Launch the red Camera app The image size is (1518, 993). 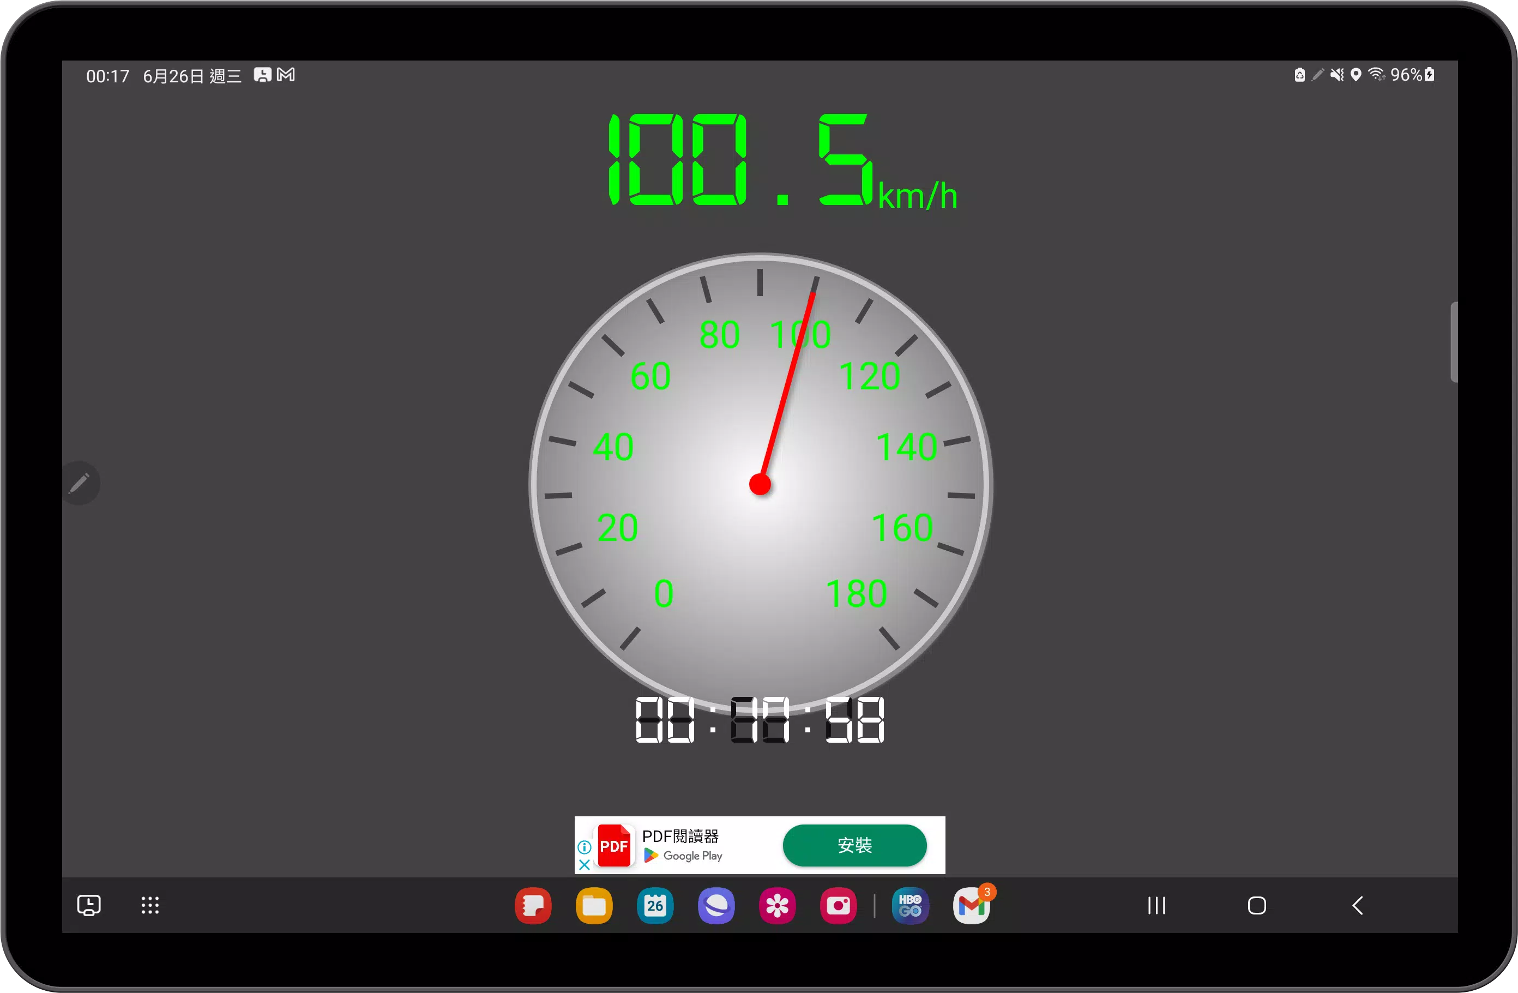coord(838,905)
